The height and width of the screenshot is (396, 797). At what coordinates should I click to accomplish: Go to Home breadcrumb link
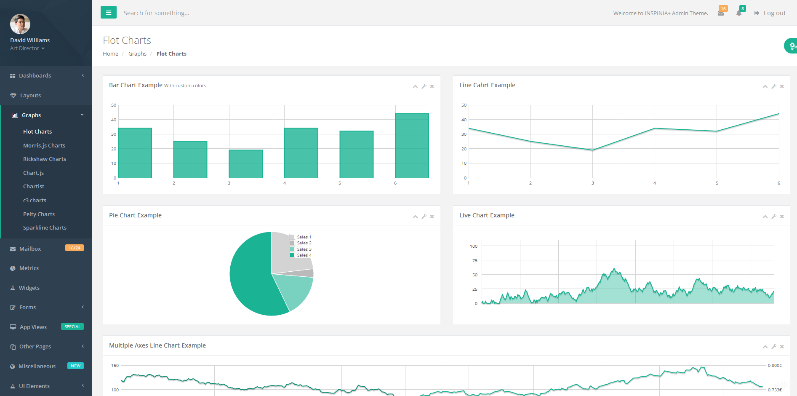[x=110, y=54]
